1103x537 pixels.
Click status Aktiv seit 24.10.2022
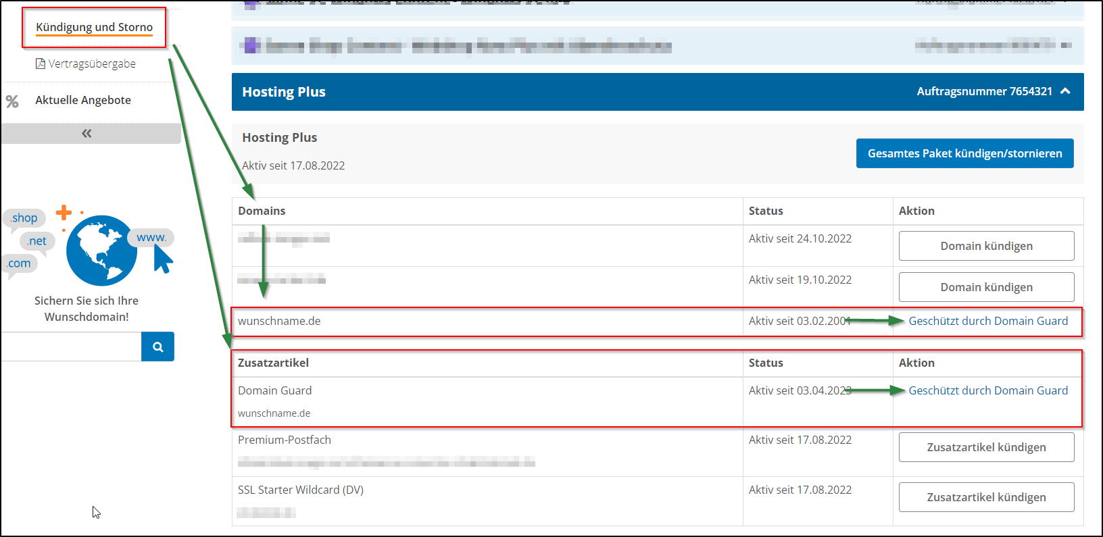800,238
